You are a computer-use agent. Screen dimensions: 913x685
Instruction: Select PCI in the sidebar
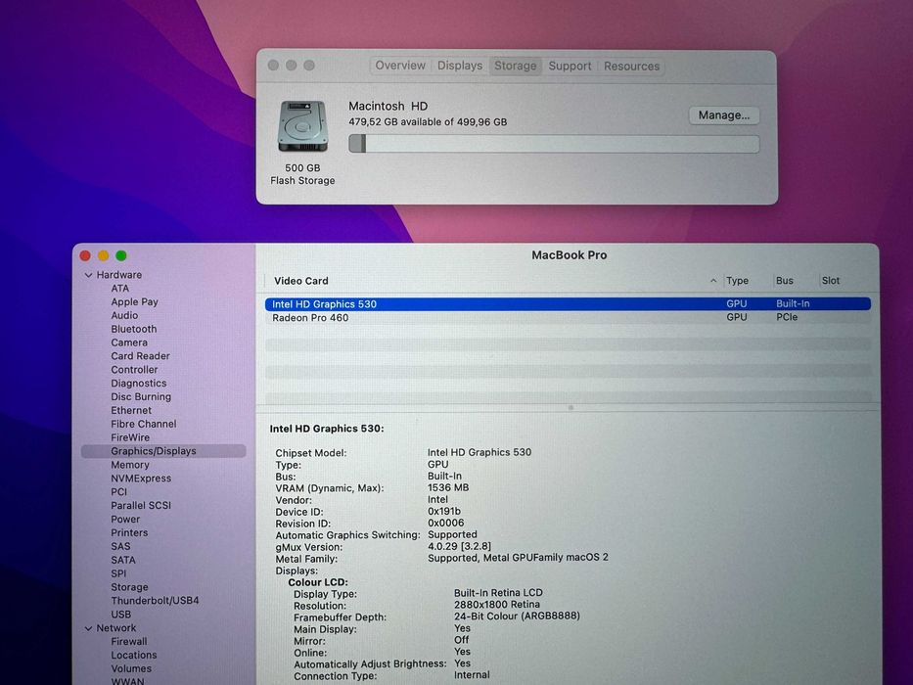pyautogui.click(x=118, y=492)
